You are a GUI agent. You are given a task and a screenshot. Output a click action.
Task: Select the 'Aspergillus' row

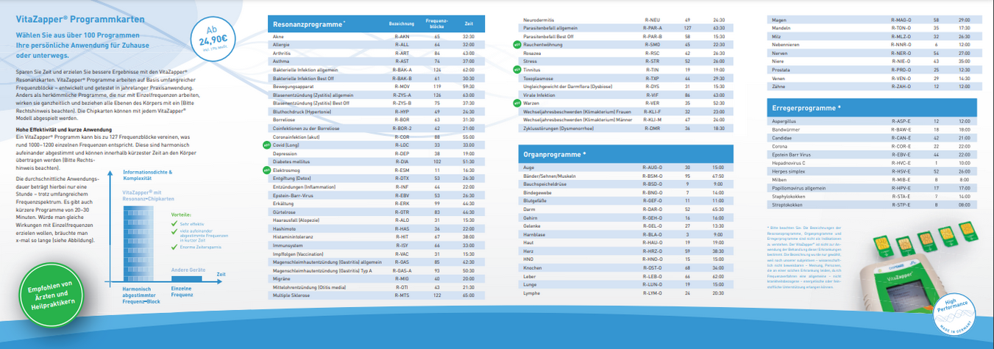tap(872, 121)
